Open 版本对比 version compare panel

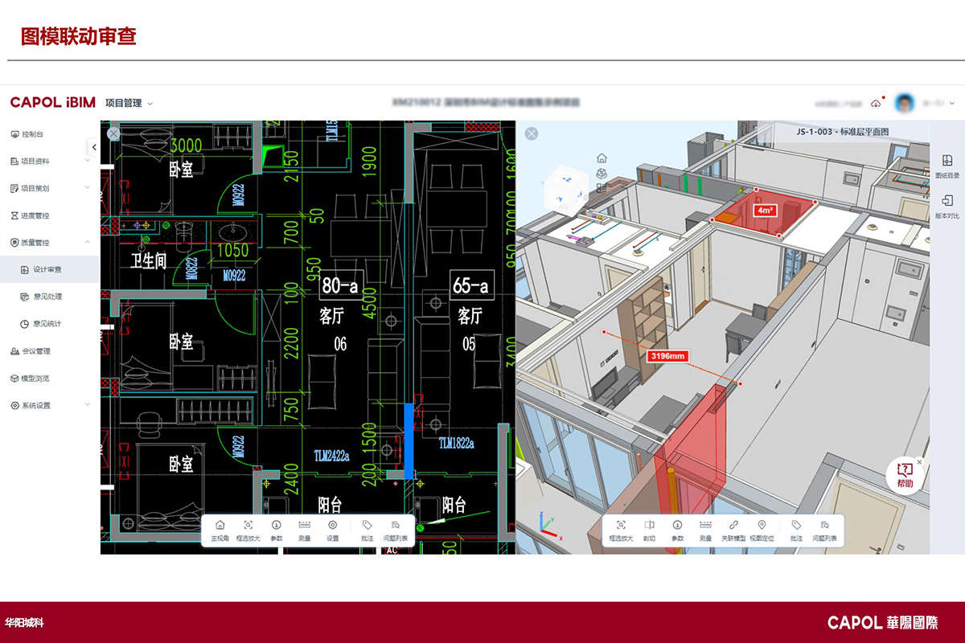[947, 205]
